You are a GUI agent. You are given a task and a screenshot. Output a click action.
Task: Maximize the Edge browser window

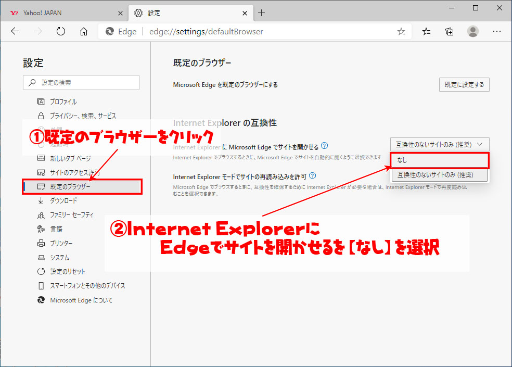[x=476, y=8]
